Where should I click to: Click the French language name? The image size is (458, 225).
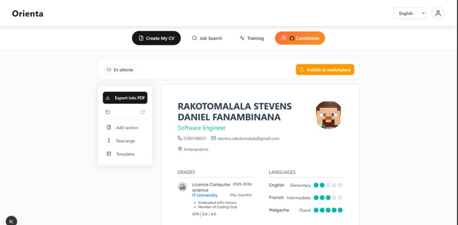tap(276, 198)
